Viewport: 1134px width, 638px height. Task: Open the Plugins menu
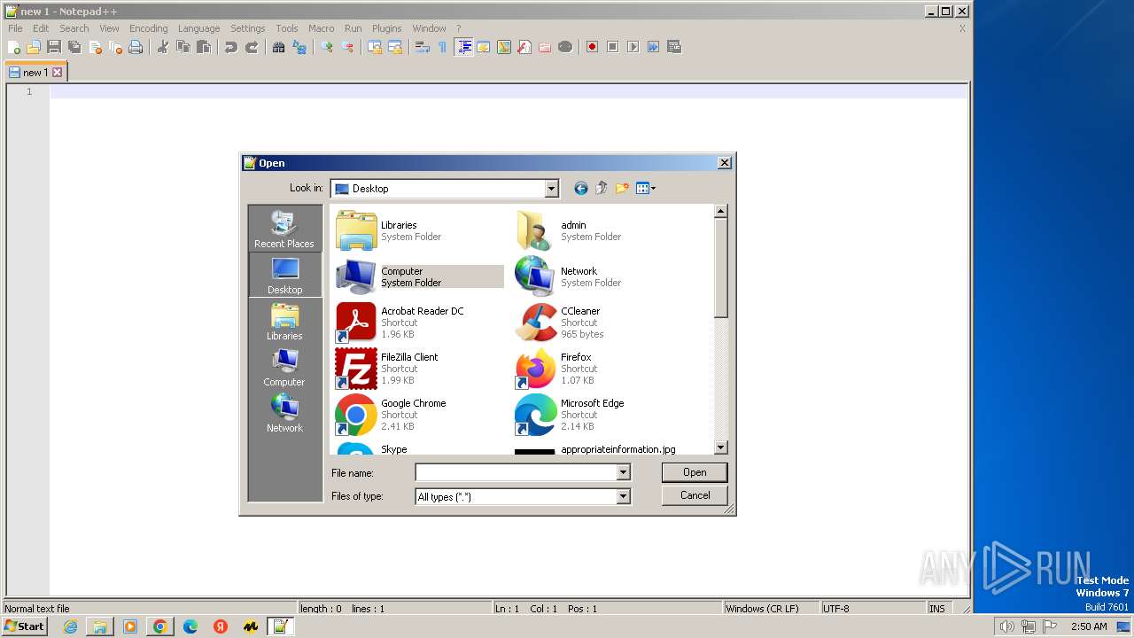(x=386, y=28)
